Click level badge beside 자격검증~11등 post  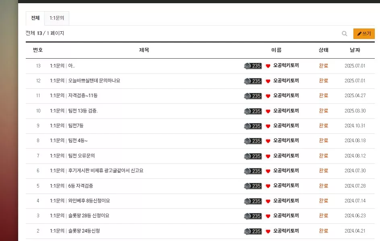tap(253, 96)
